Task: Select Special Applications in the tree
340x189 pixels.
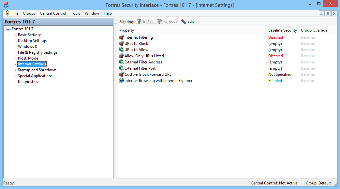Action: (x=35, y=75)
